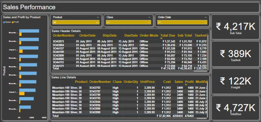Click the orange Profit legend marker

tap(12, 22)
